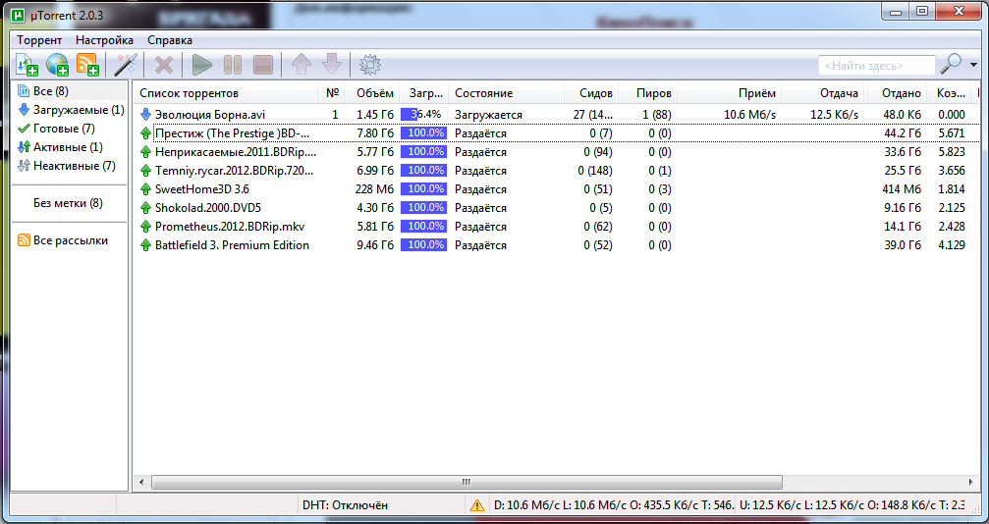Click the horizontal scrollbar thumb
This screenshot has width=989, height=524.
tap(467, 482)
